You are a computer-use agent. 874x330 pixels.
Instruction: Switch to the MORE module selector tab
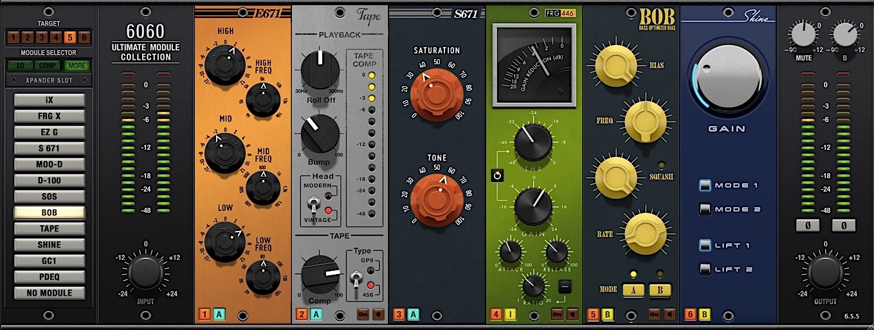click(77, 65)
